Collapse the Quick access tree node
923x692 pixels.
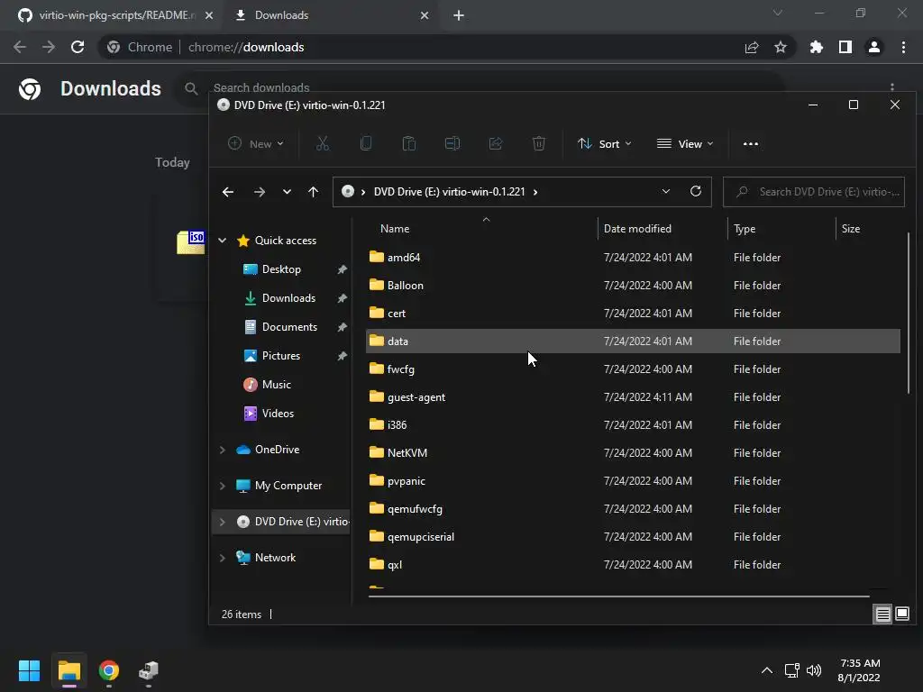click(222, 240)
